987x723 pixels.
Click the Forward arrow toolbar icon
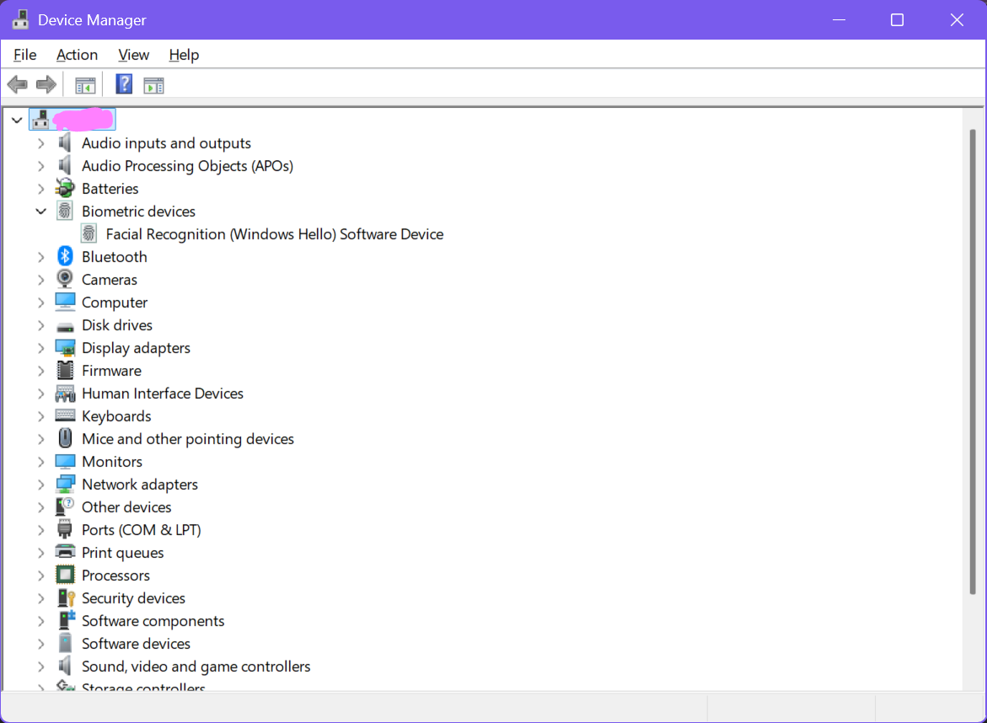46,84
